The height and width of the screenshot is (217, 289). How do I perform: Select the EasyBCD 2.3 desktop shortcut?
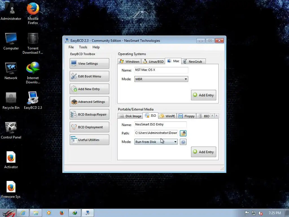[x=33, y=101]
